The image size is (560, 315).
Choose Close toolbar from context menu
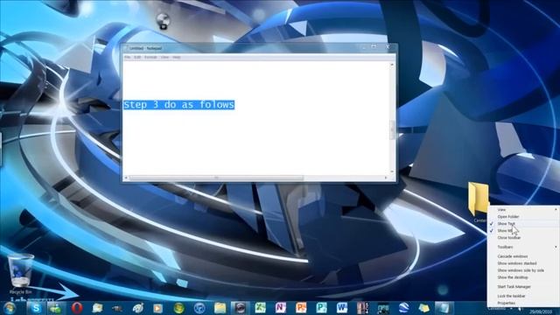click(523, 237)
